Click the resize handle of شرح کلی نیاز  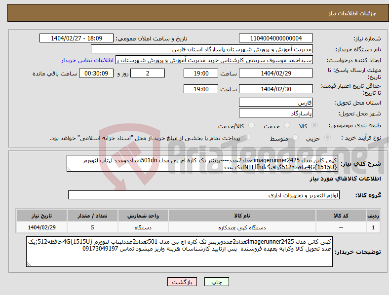click(x=69, y=169)
